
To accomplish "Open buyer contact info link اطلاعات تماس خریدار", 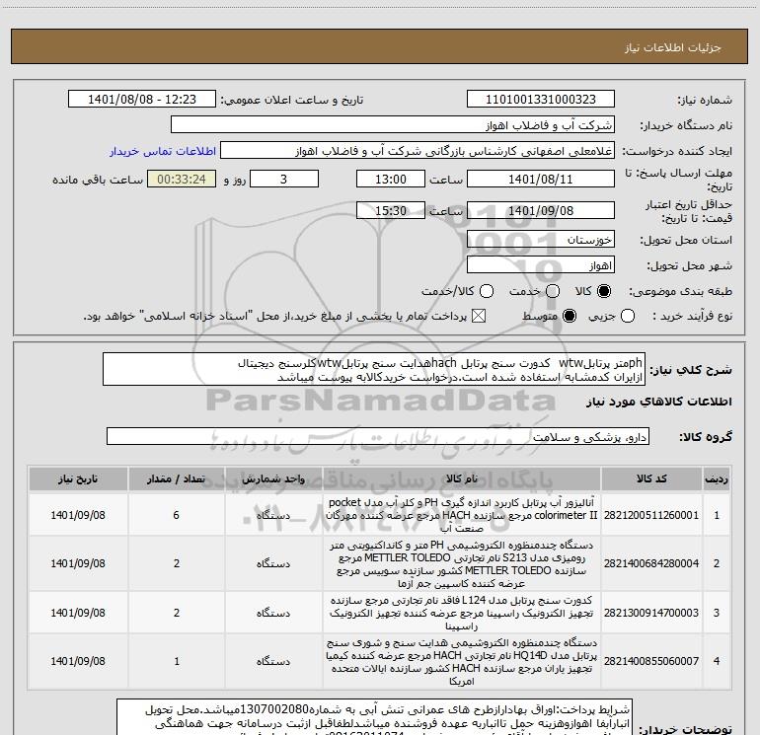I will tap(163, 151).
